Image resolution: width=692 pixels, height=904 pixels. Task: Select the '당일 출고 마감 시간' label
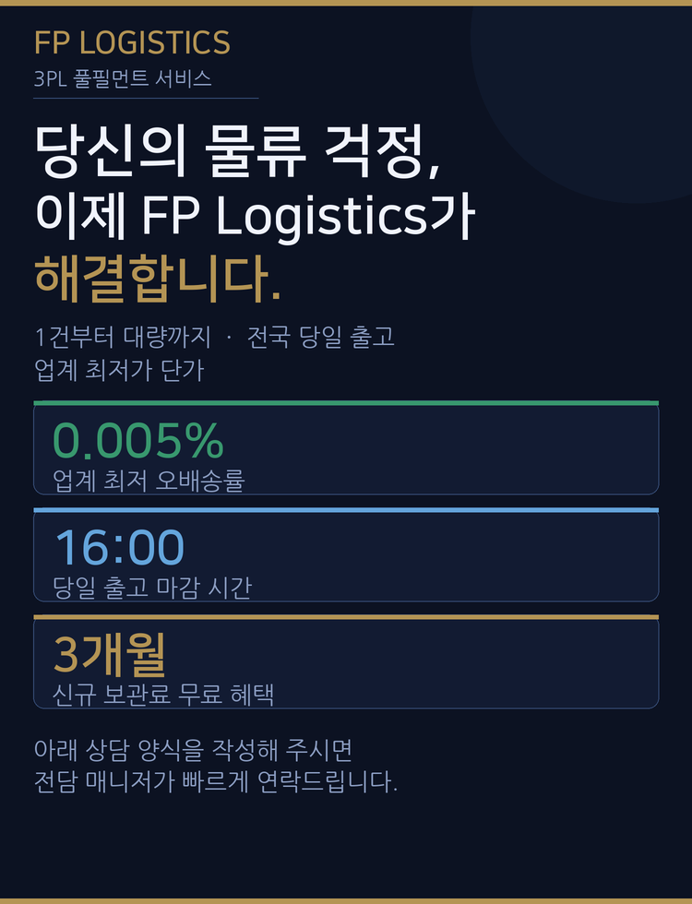click(x=152, y=588)
